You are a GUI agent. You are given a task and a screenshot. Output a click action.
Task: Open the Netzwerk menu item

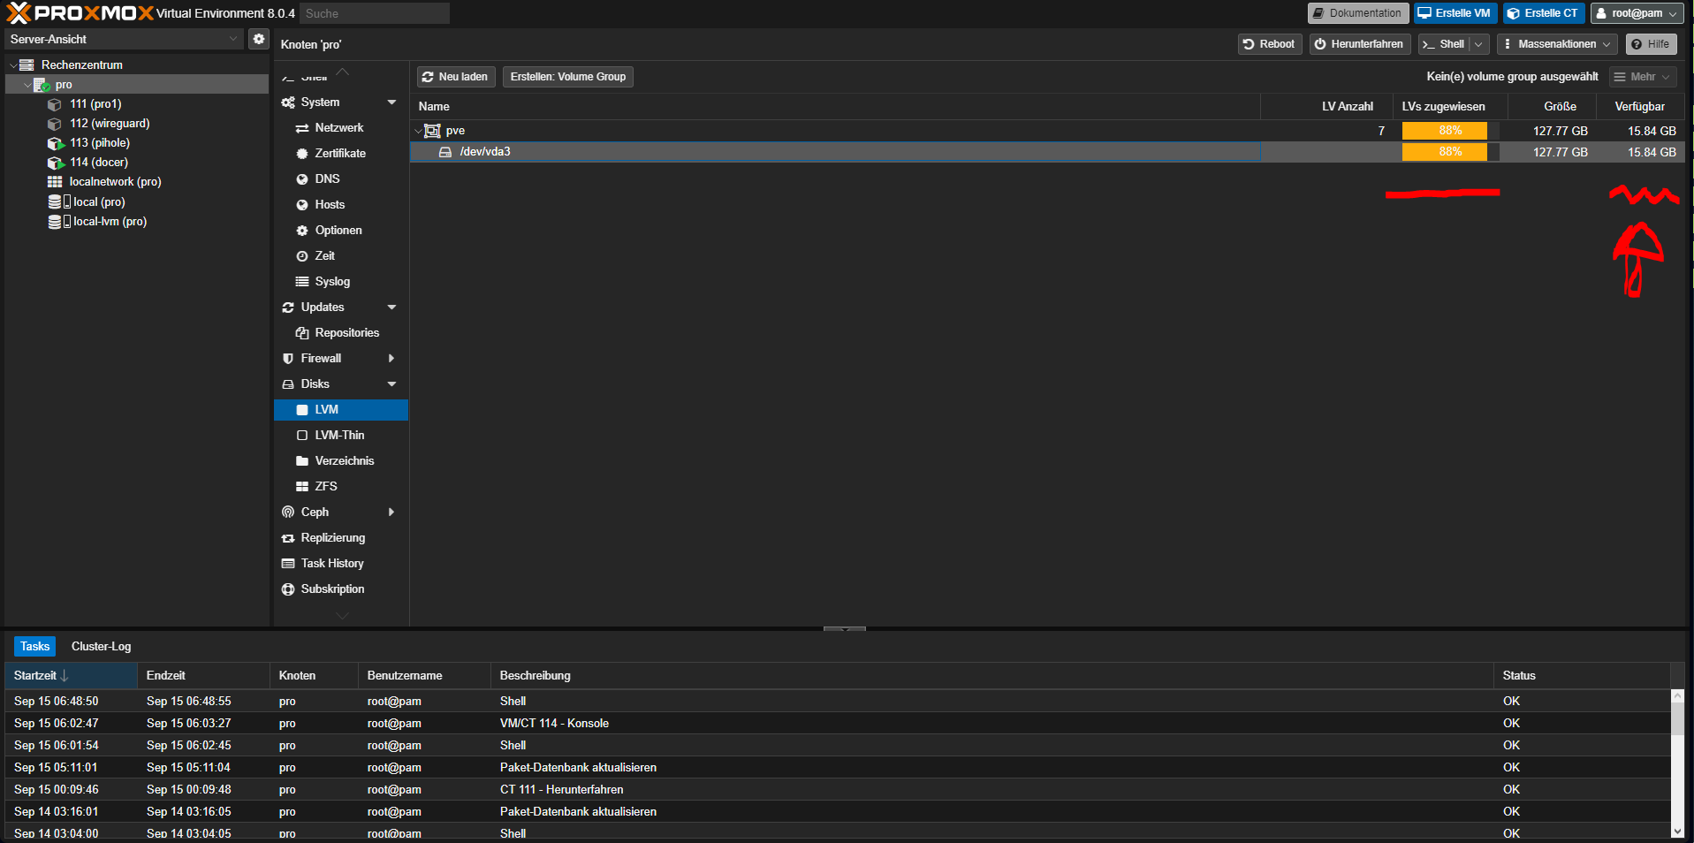tap(341, 128)
